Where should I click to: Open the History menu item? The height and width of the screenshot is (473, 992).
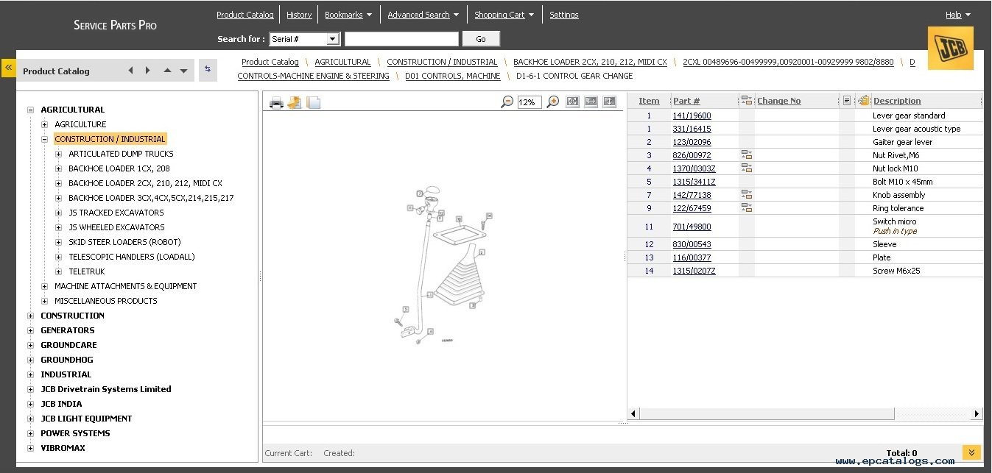coord(299,15)
